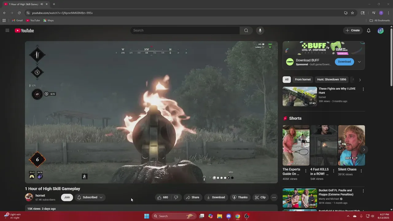Open the Chrome apps grid
393x221 pixels.
(x=4, y=21)
